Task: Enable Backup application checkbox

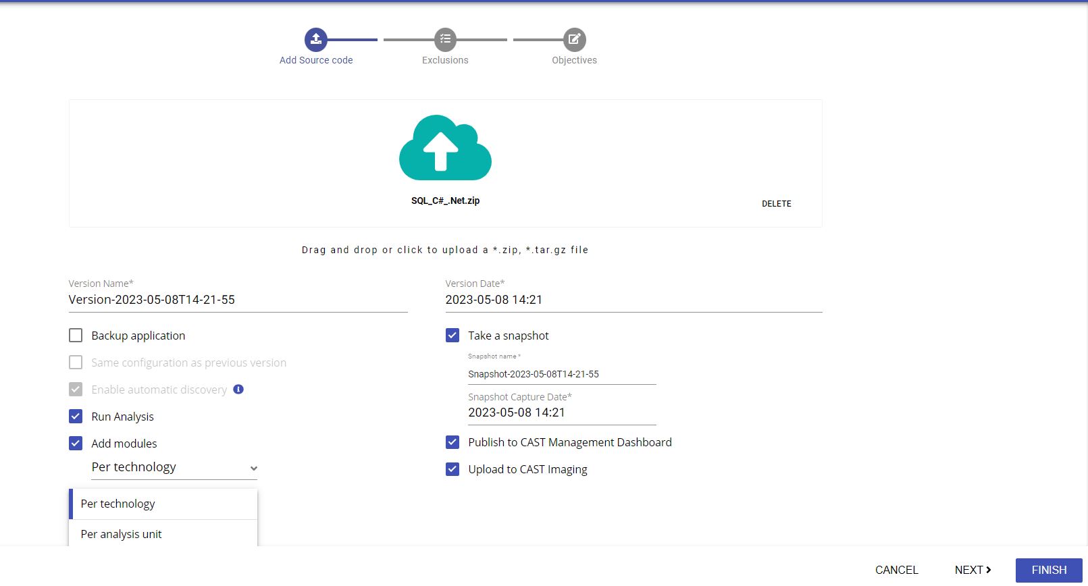Action: click(76, 336)
